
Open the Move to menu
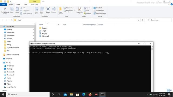click(x=36, y=11)
